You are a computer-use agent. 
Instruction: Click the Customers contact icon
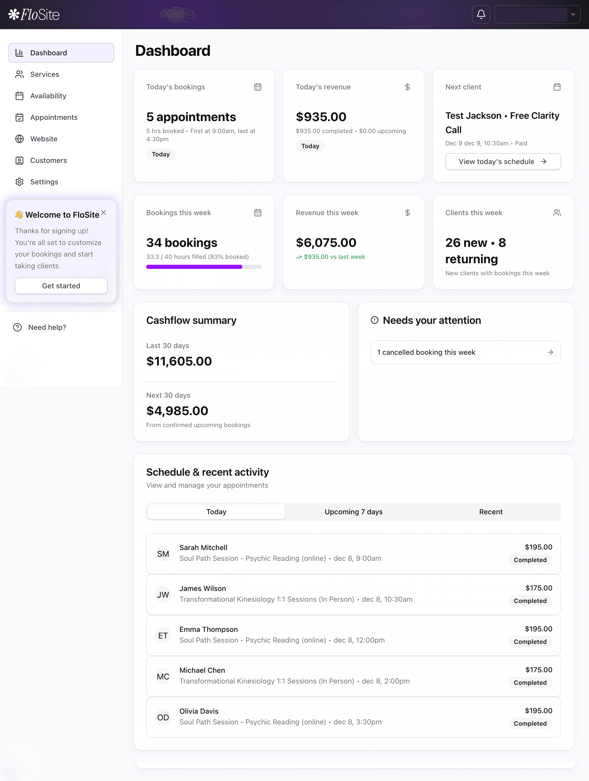tap(19, 160)
